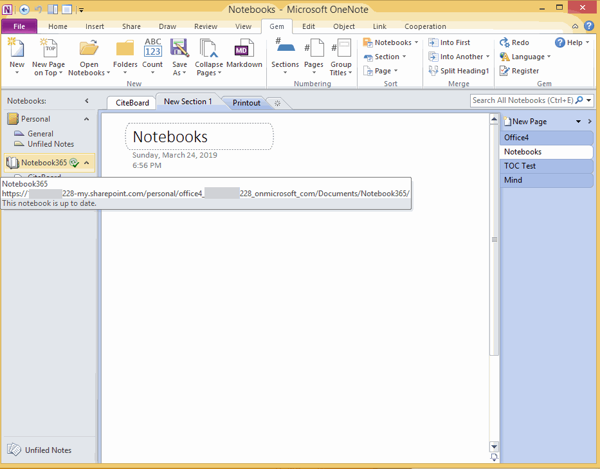Click the Back arrow in quick access toolbar

(x=24, y=9)
